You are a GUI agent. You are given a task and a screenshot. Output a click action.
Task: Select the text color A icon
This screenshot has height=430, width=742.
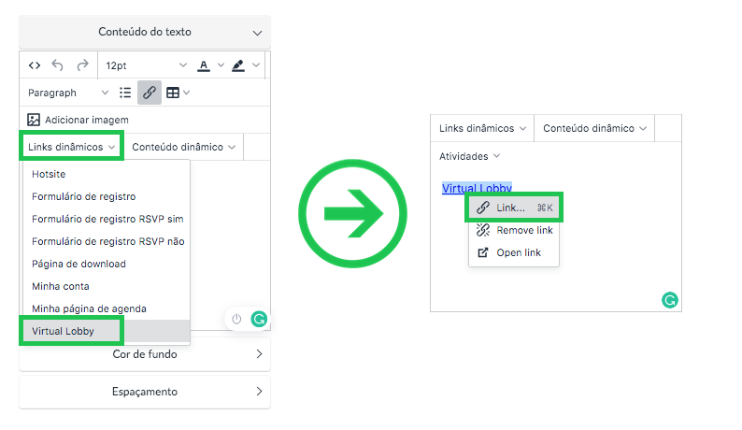pos(204,65)
